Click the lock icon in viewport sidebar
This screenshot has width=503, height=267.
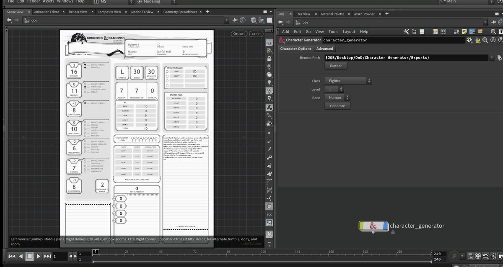click(x=270, y=59)
